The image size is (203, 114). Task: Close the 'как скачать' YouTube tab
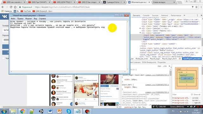click(24, 2)
